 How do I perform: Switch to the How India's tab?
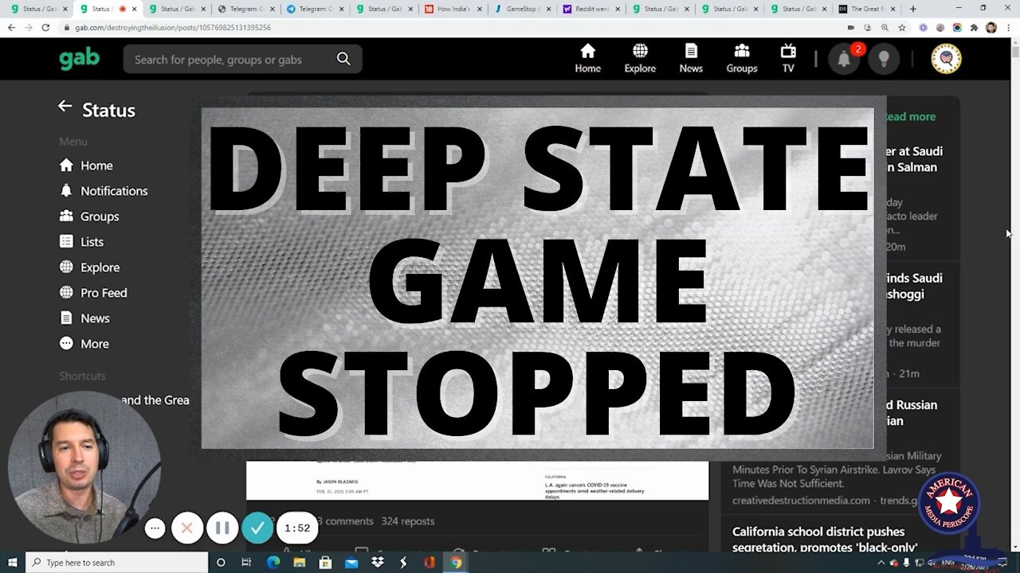[x=453, y=9]
